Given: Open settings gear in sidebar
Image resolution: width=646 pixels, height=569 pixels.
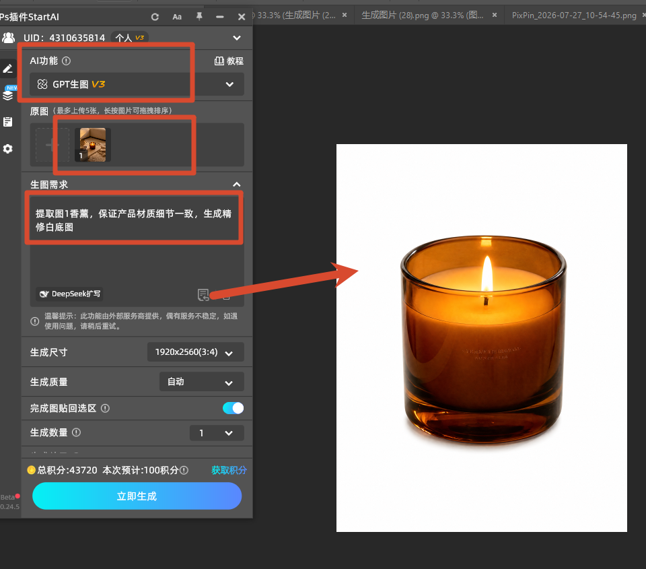Looking at the screenshot, I should pos(8,149).
